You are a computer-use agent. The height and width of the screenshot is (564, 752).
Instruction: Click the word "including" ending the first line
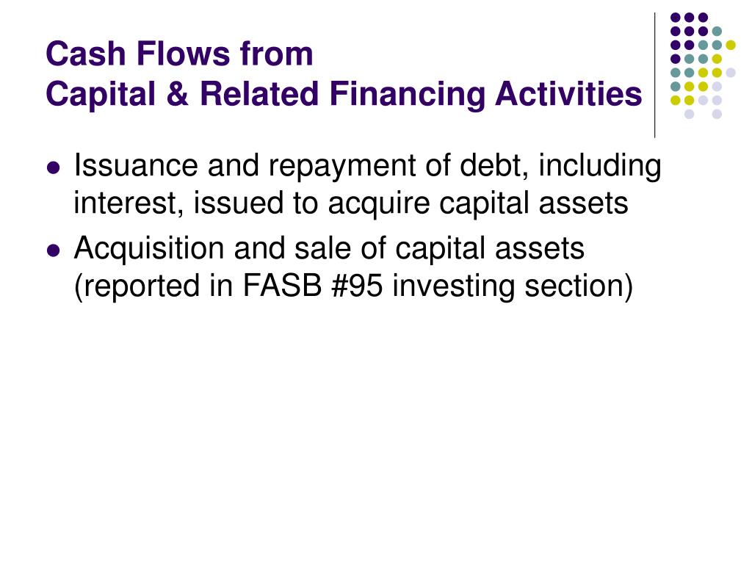pos(600,167)
